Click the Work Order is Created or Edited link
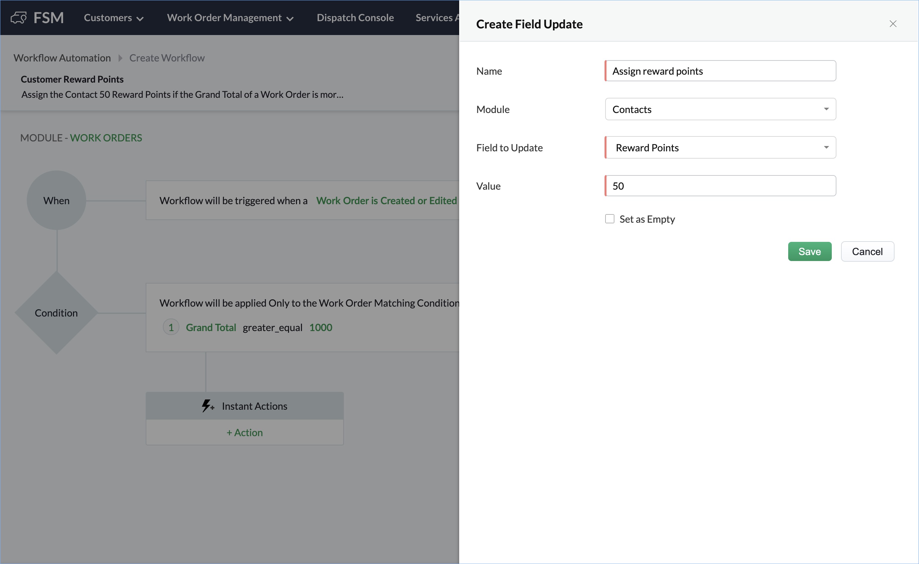This screenshot has height=564, width=919. pos(386,201)
